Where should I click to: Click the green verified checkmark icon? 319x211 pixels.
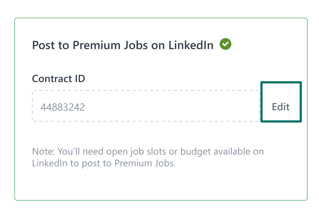click(x=225, y=44)
